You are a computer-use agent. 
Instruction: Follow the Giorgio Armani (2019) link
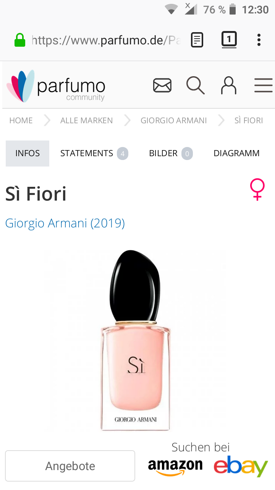[x=65, y=223]
